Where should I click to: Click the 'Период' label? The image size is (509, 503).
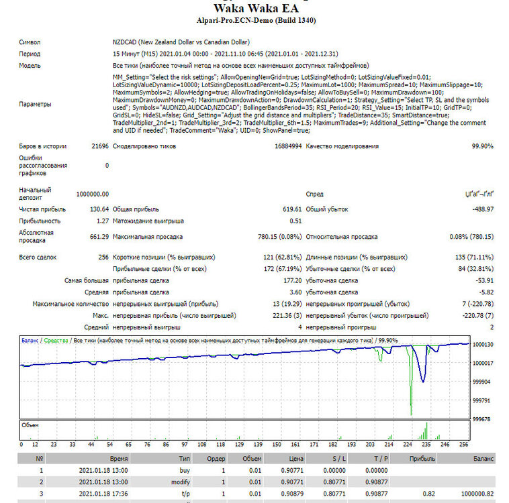[x=30, y=54]
